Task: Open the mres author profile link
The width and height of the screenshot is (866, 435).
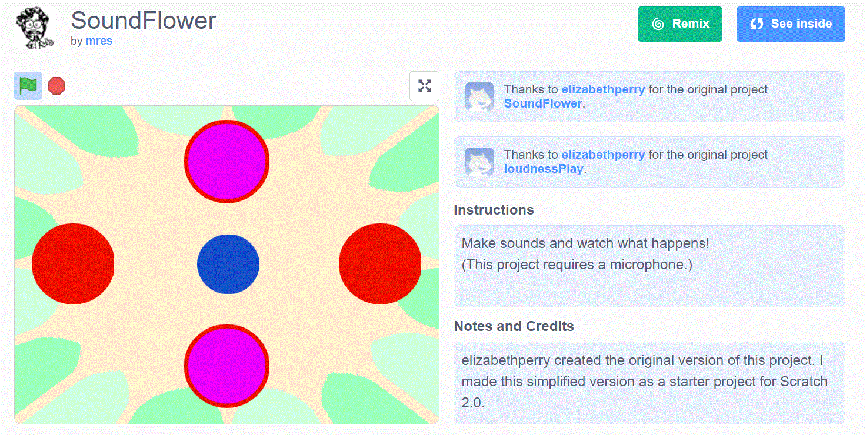Action: click(99, 41)
